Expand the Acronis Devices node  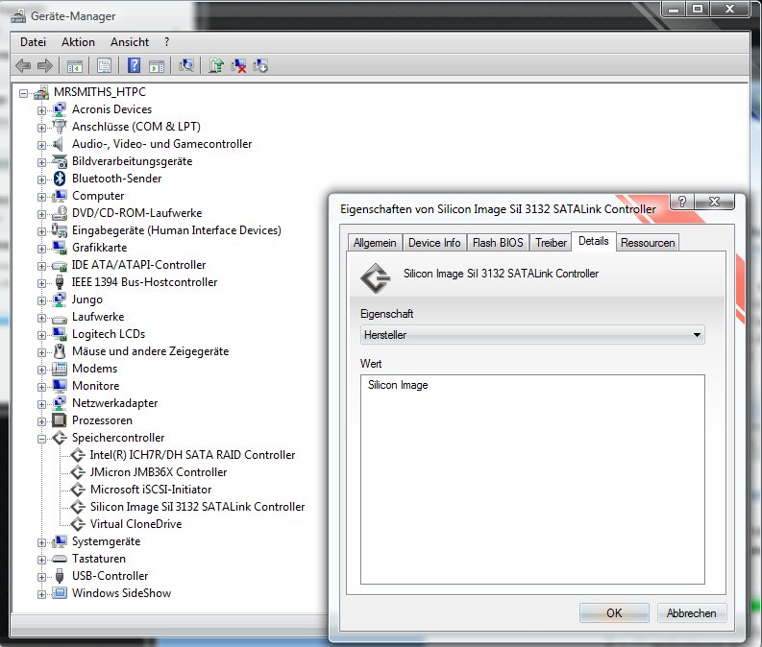(41, 110)
